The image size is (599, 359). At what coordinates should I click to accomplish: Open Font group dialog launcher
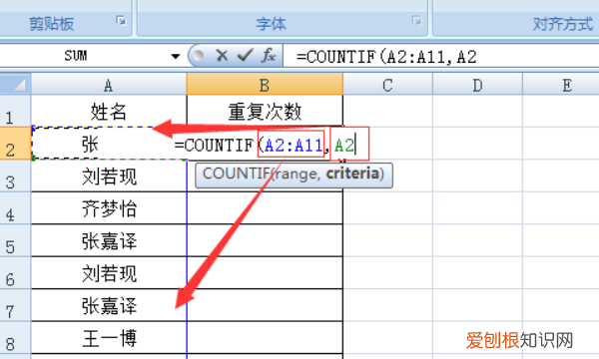[416, 20]
